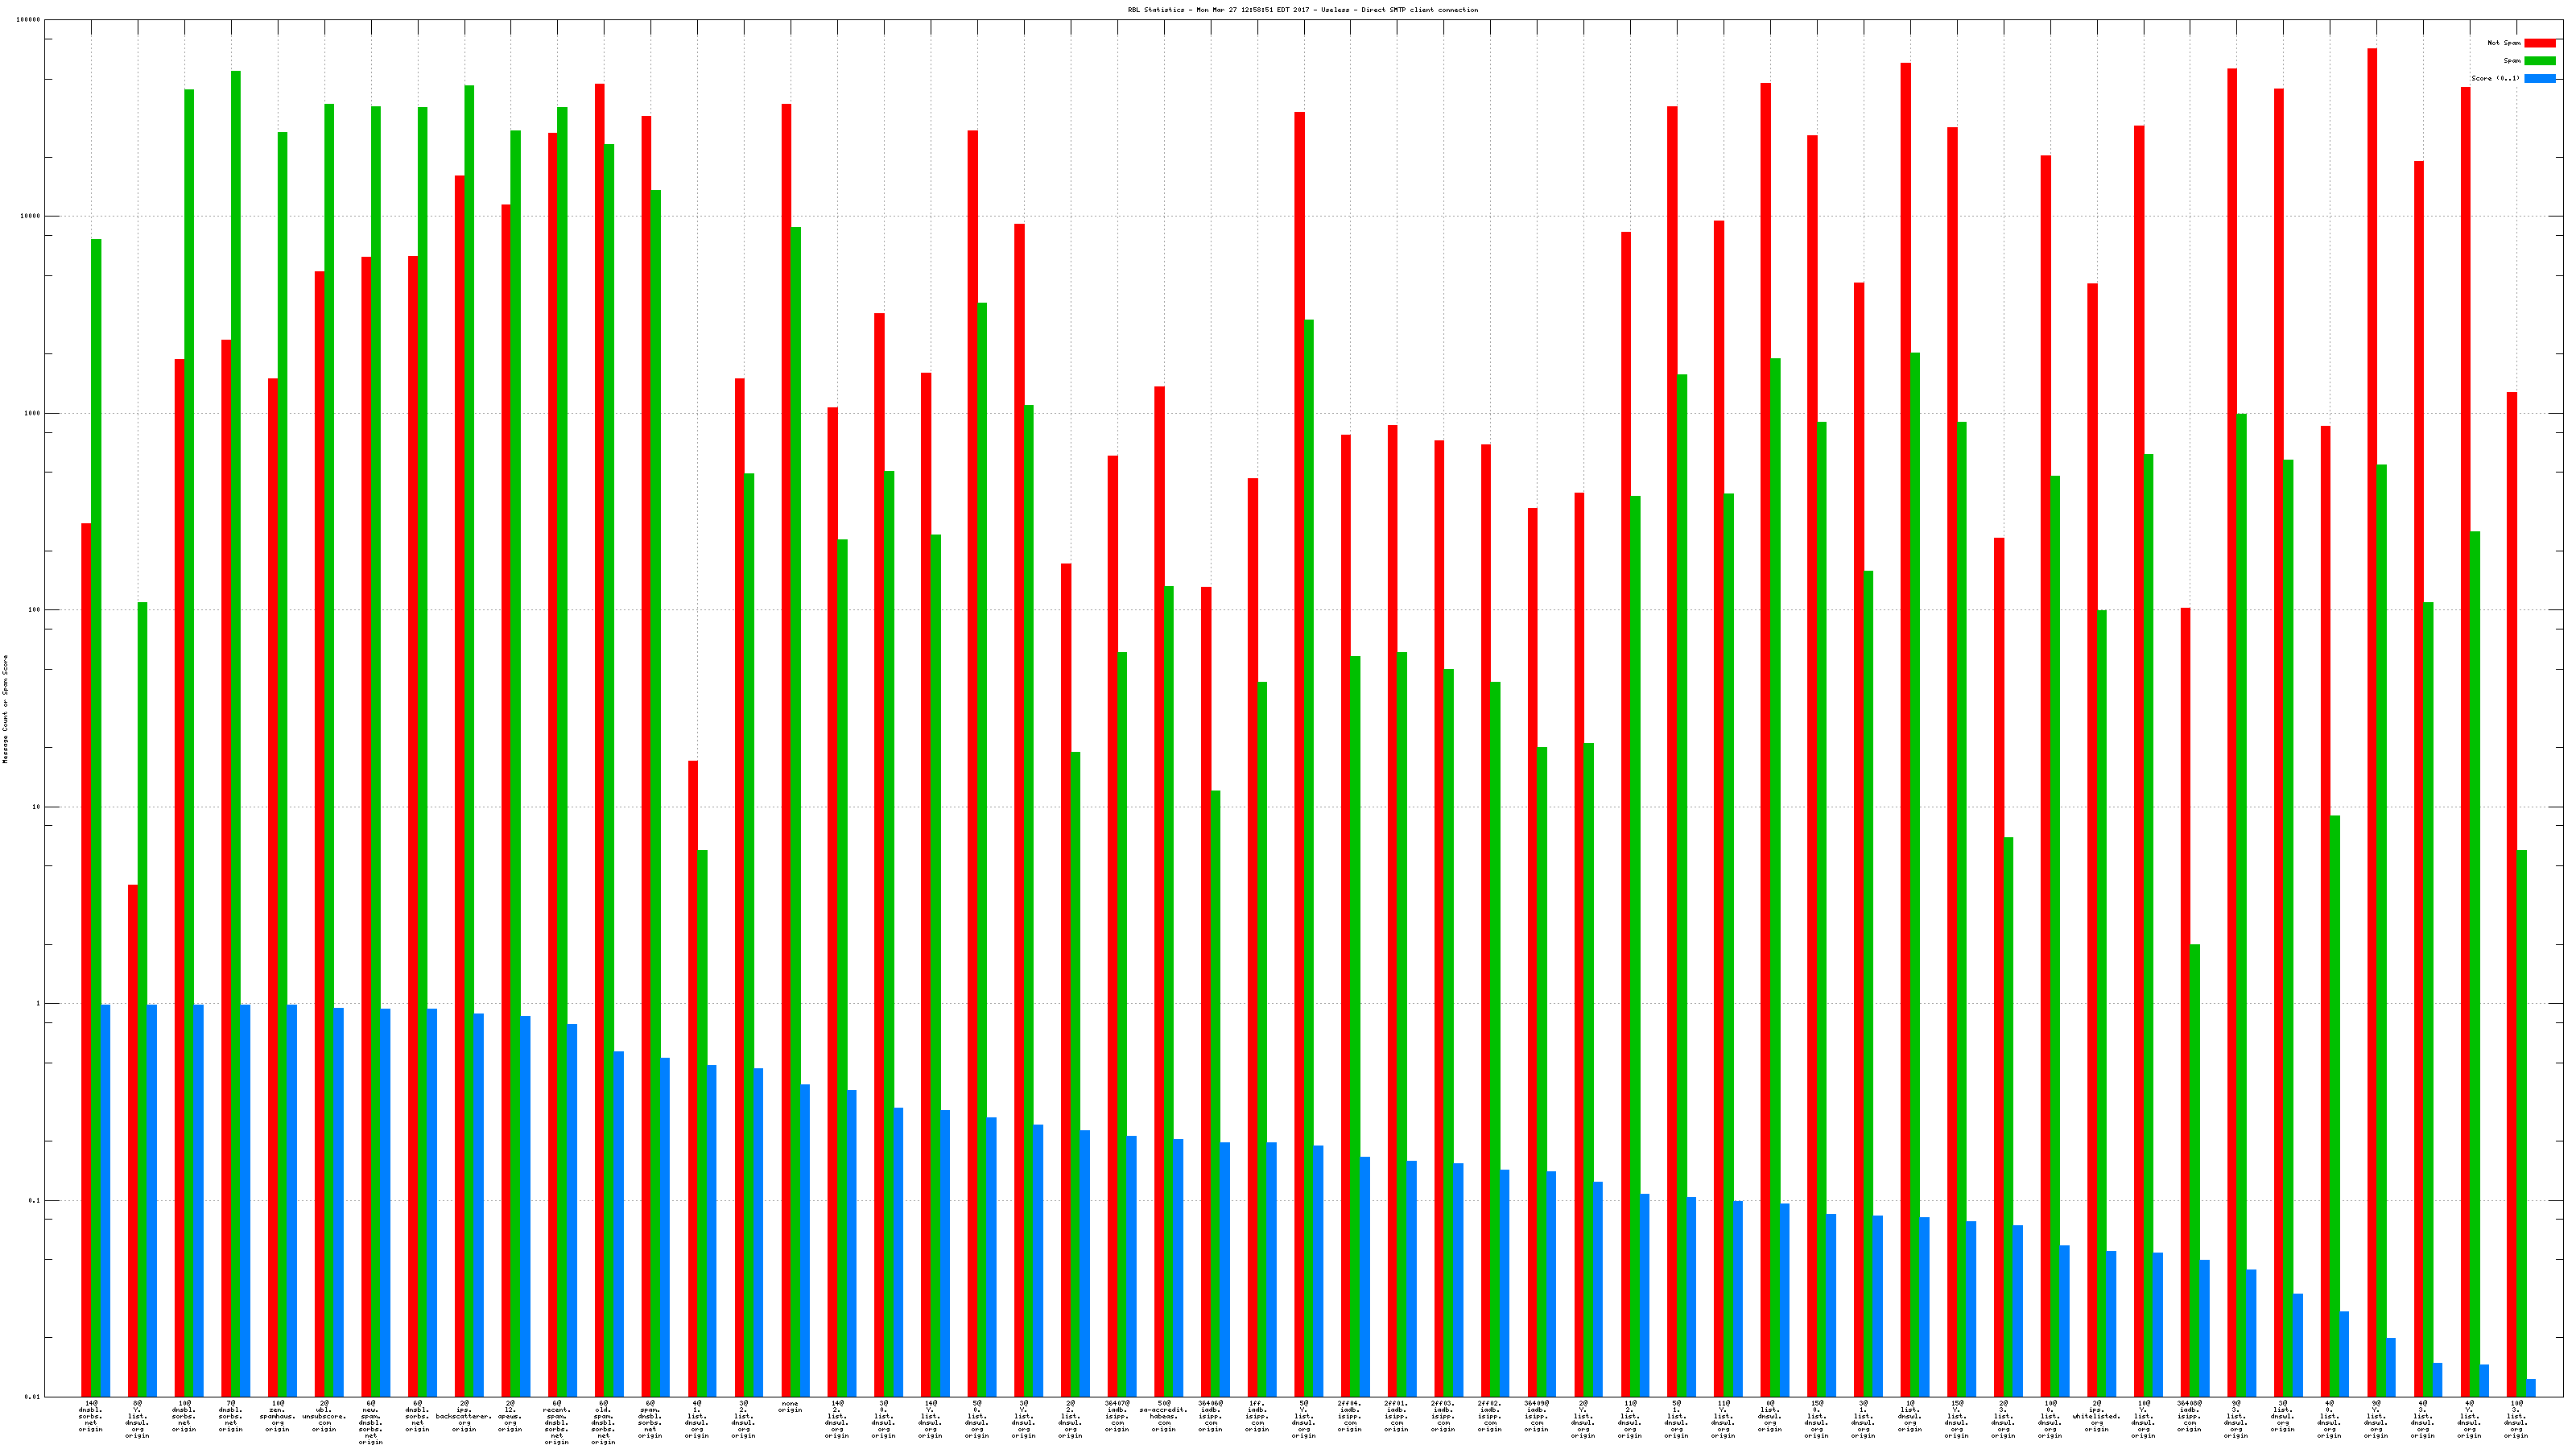
Task: Click the RBL Statistics chart title
Action: click(1302, 10)
